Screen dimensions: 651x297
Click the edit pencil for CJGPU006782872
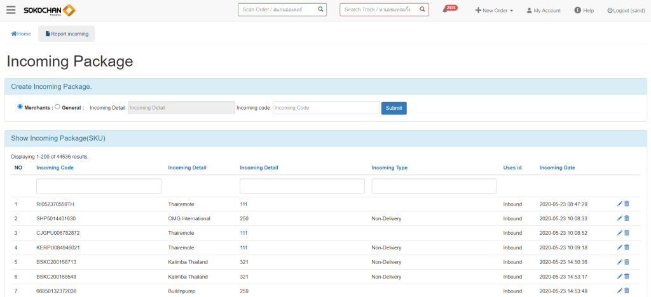620,233
